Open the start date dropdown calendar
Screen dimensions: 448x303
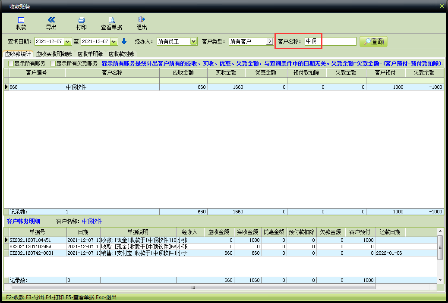[x=67, y=42]
